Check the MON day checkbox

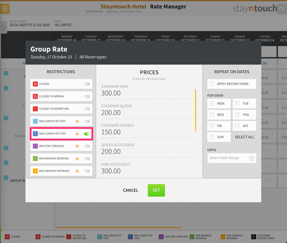[x=212, y=104]
